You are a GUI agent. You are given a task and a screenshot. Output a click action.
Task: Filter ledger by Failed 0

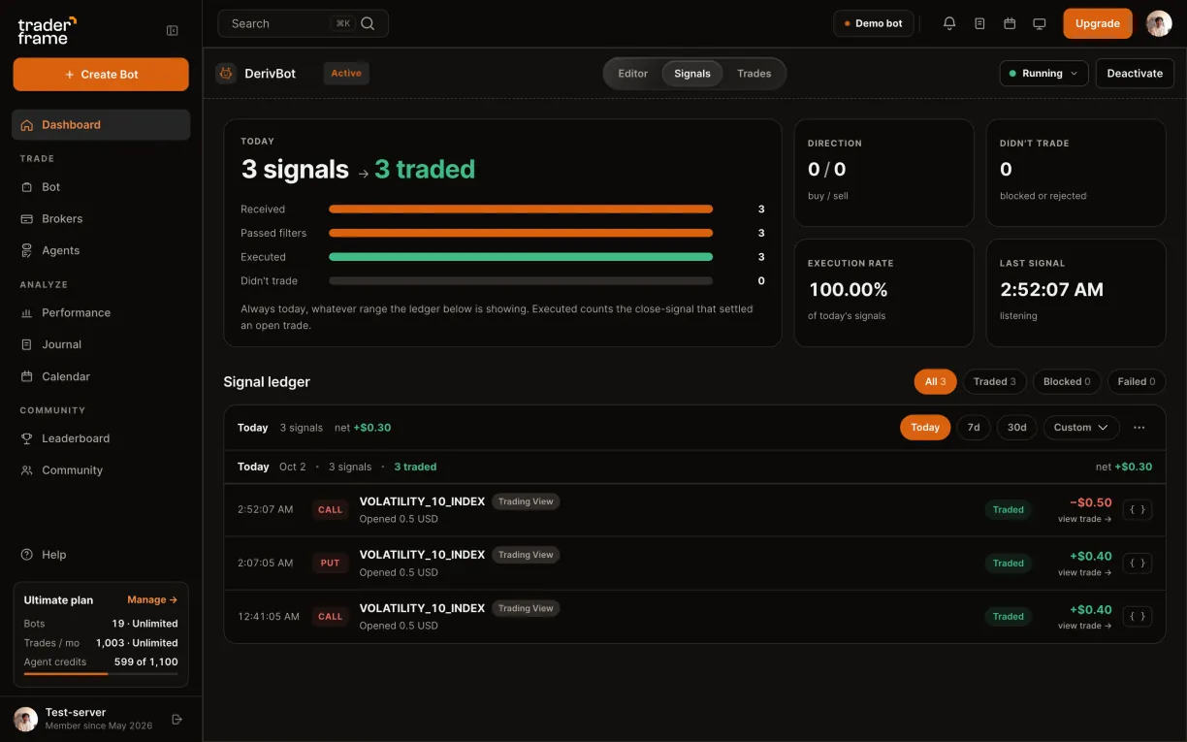(1137, 382)
